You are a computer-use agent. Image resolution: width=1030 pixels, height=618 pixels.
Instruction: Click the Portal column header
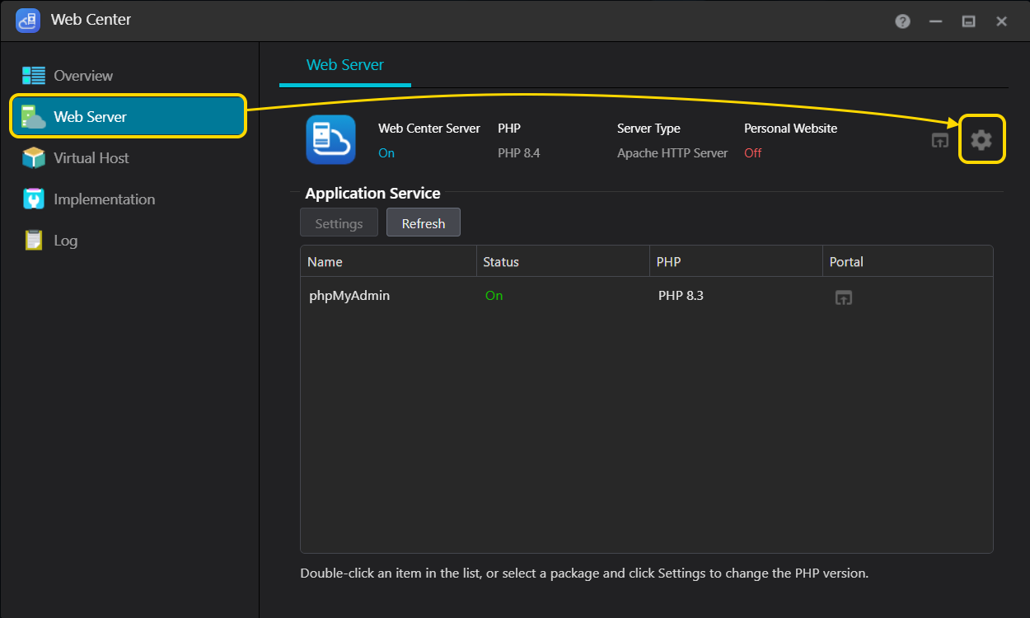[906, 262]
